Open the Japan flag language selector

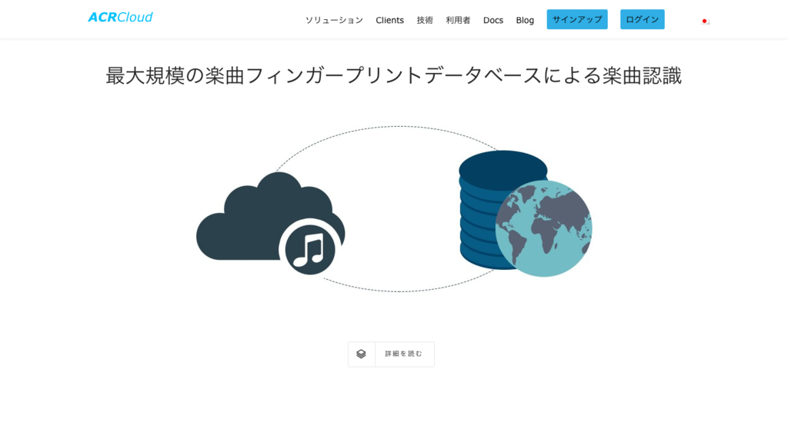point(705,21)
